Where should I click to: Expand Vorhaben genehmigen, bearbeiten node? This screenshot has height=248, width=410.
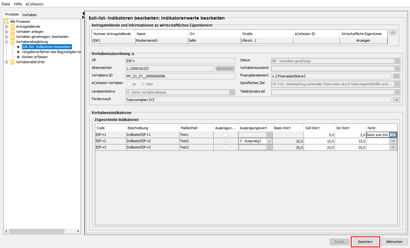pyautogui.click(x=6, y=37)
